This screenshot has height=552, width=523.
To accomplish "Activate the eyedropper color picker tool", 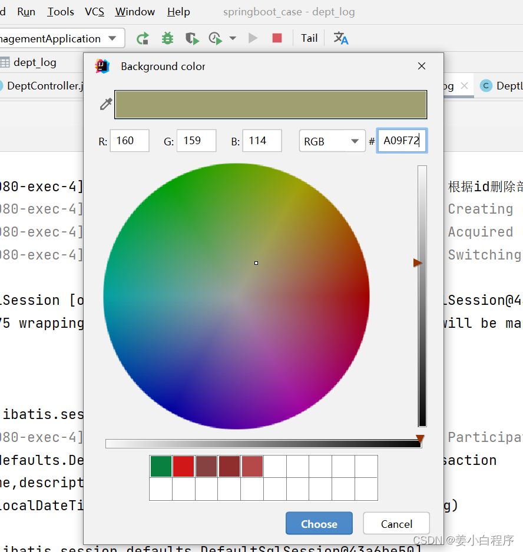I will [105, 104].
